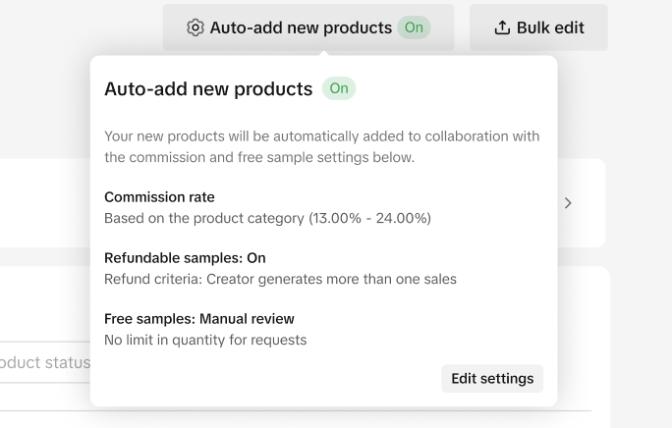Click the Bulk edit button

pyautogui.click(x=538, y=27)
